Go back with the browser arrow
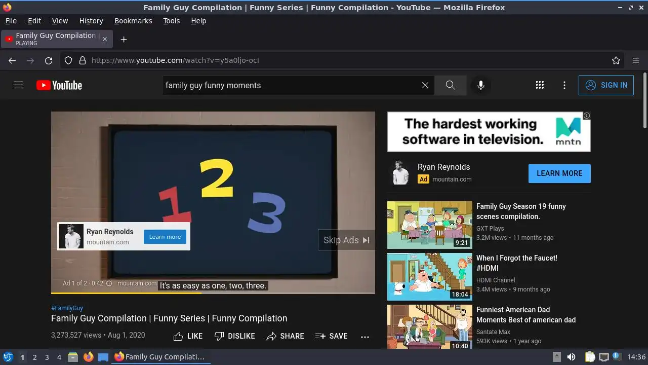 (x=12, y=60)
